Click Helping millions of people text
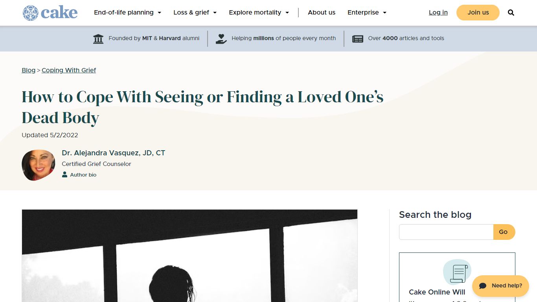The image size is (537, 302). coord(284,39)
